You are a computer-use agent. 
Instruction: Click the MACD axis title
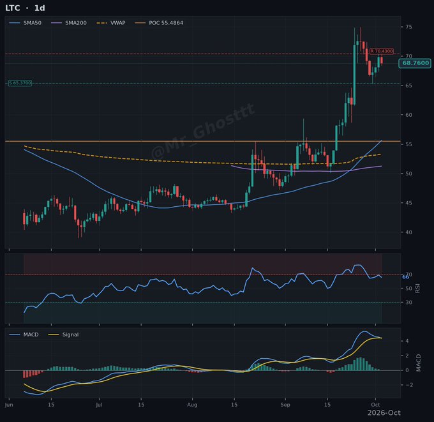click(418, 363)
